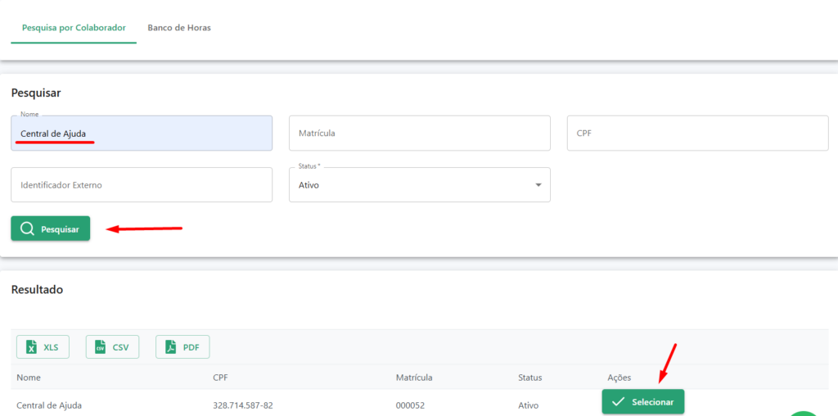Select the Identificador Externo field
This screenshot has width=838, height=416.
click(x=142, y=185)
